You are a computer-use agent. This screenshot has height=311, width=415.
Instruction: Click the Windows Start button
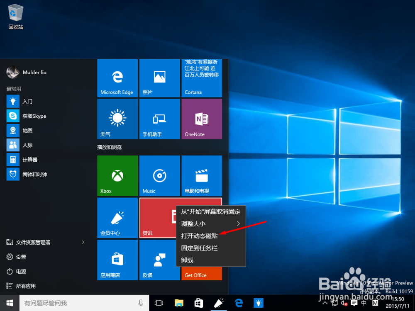point(10,303)
